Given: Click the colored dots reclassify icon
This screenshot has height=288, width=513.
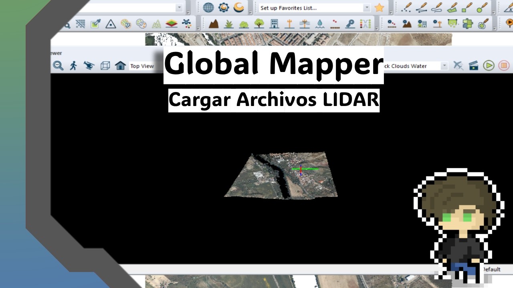Looking at the screenshot, I should point(366,24).
